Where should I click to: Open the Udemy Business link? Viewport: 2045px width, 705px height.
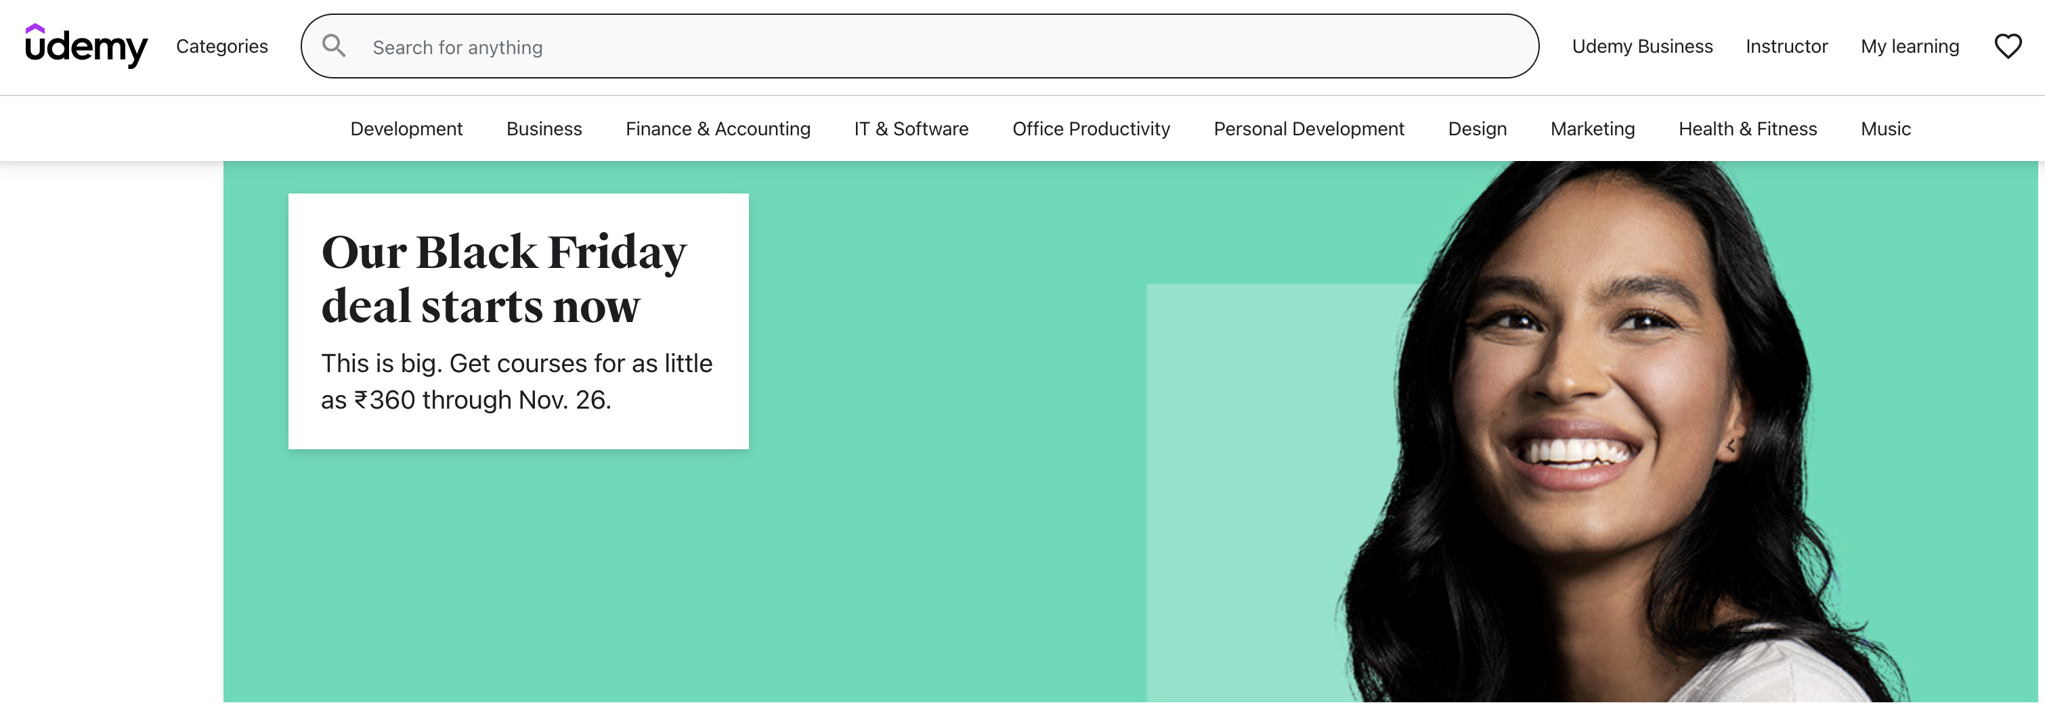tap(1641, 46)
